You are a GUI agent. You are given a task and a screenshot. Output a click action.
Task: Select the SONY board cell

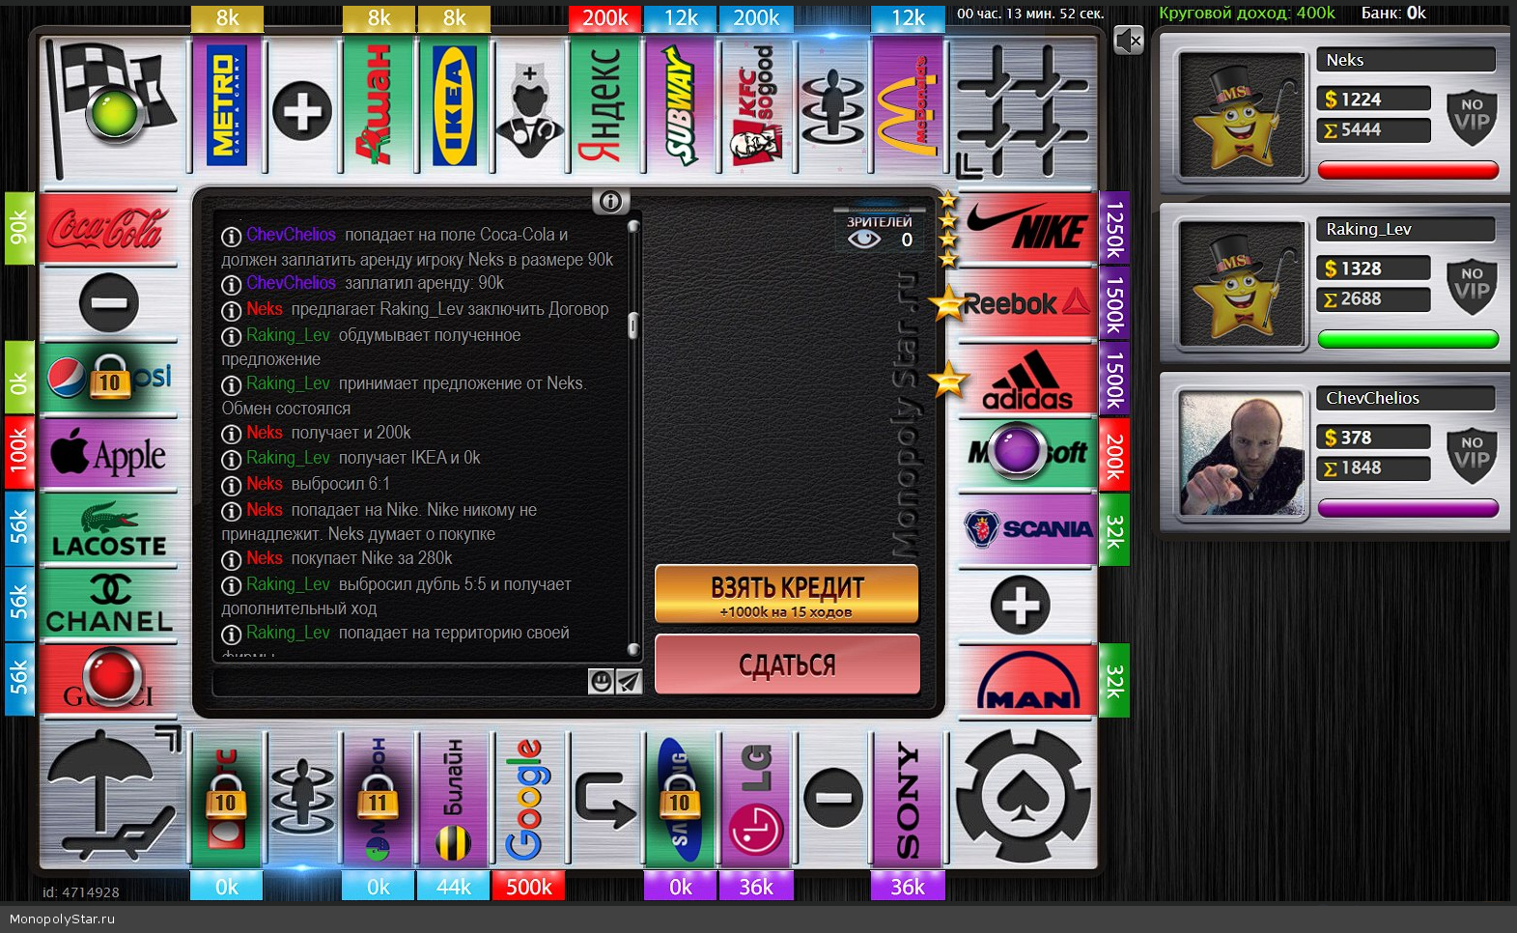pos(908,800)
